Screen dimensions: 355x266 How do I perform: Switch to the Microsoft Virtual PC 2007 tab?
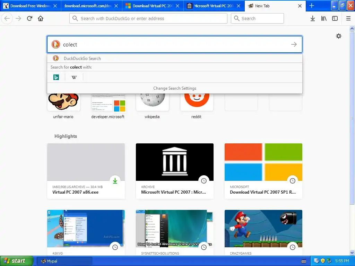(214, 6)
